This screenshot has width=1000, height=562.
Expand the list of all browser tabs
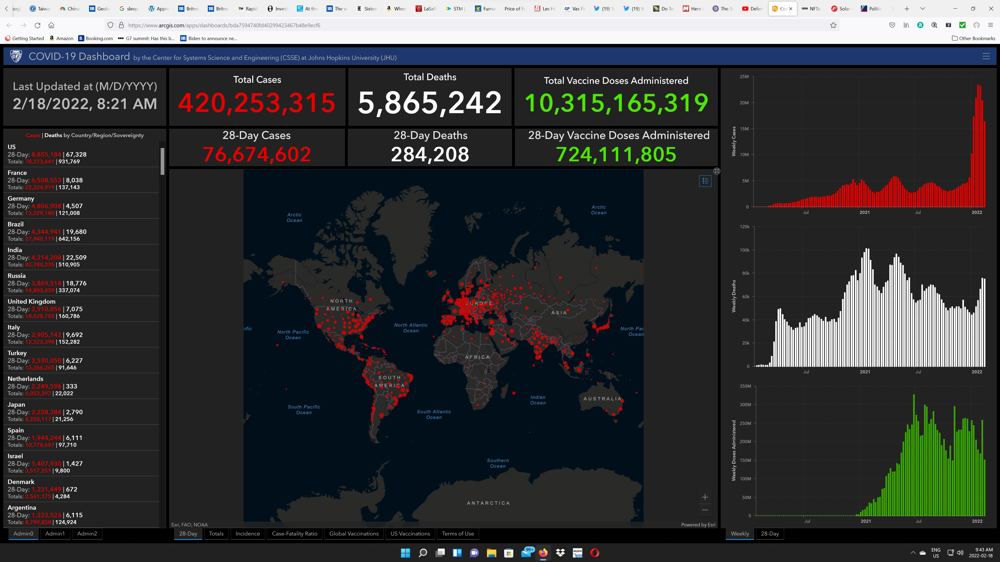tap(922, 9)
